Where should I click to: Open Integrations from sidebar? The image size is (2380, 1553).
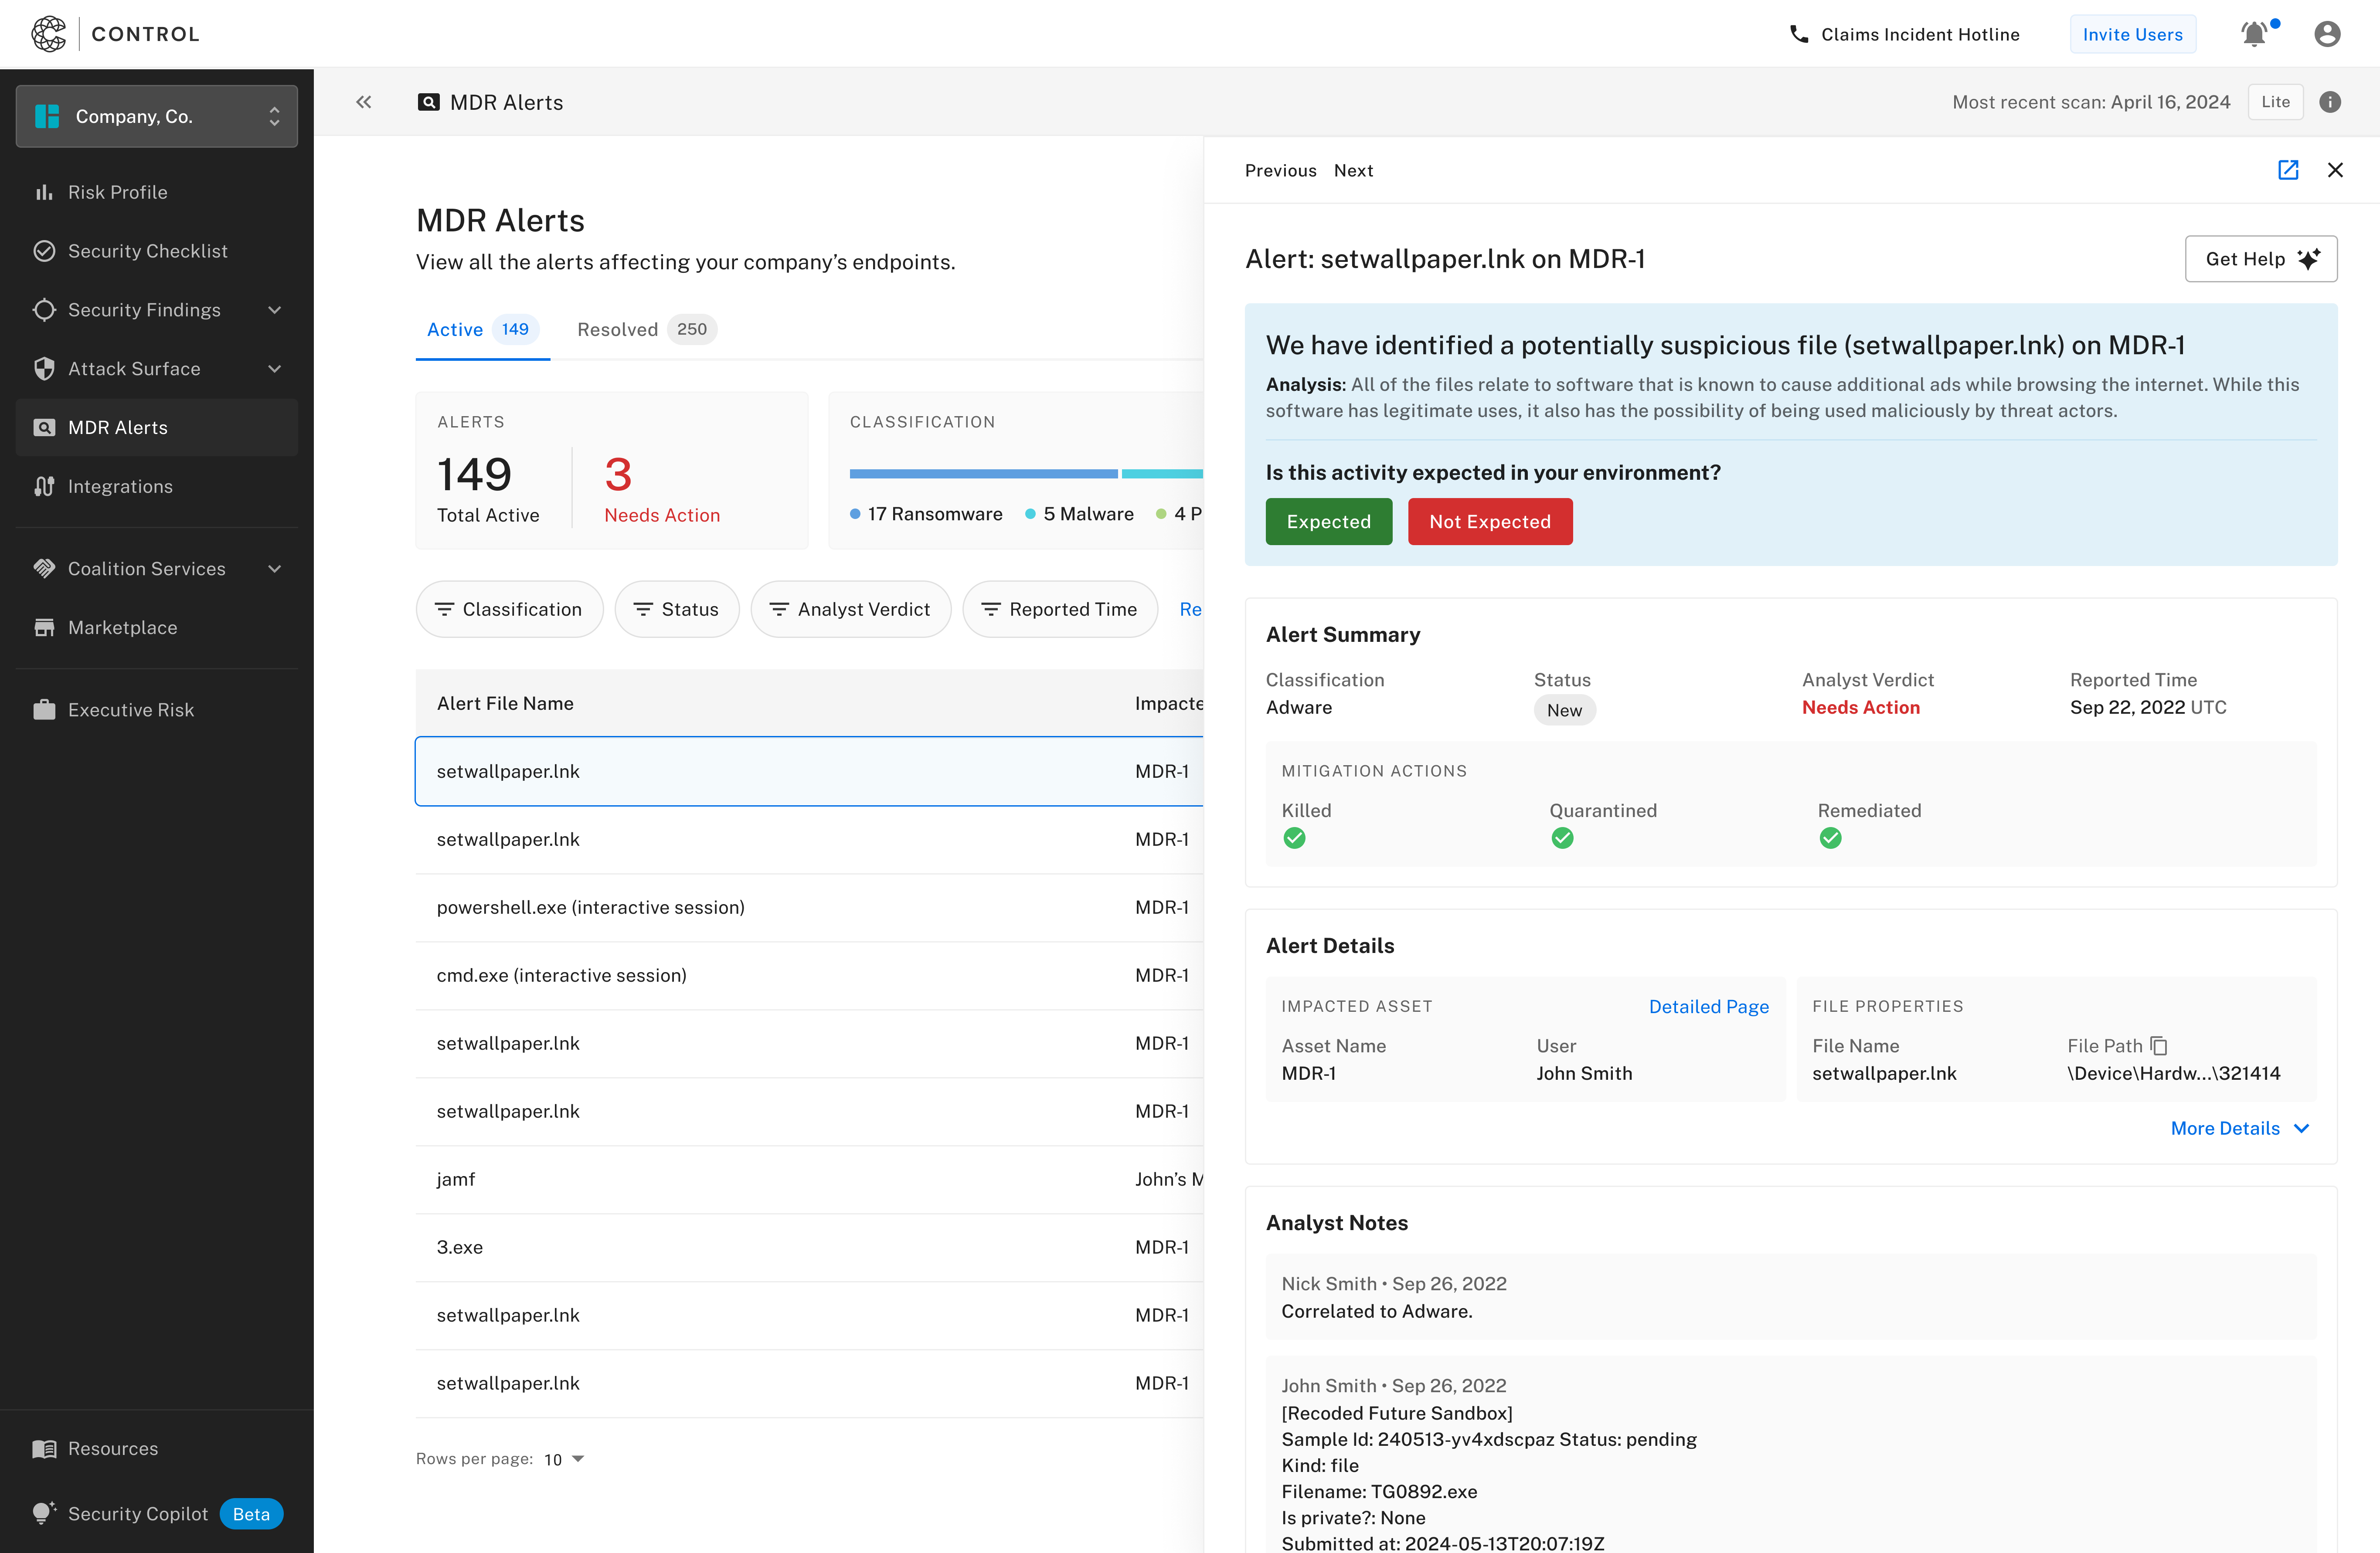pyautogui.click(x=157, y=487)
